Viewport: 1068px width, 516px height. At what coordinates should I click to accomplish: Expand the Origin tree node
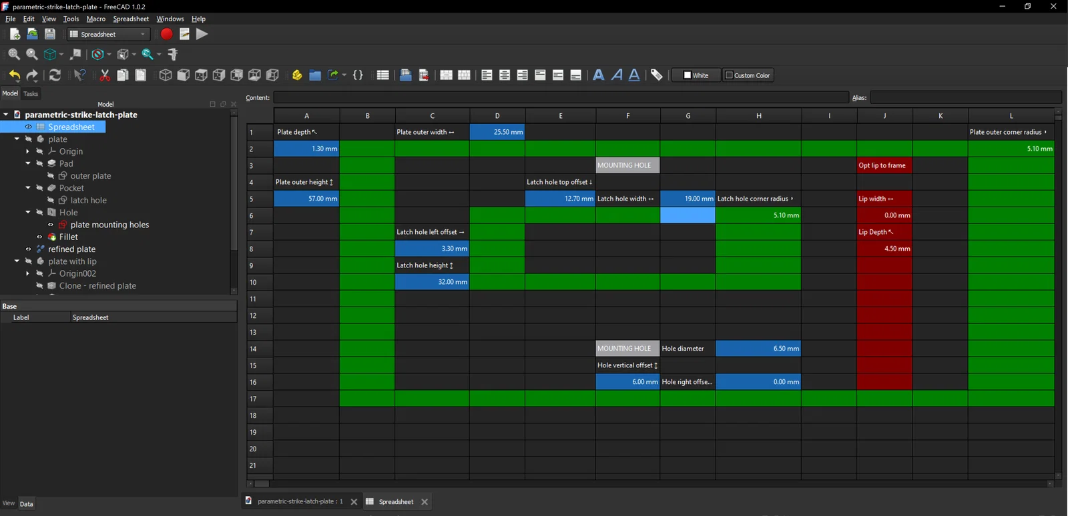28,152
